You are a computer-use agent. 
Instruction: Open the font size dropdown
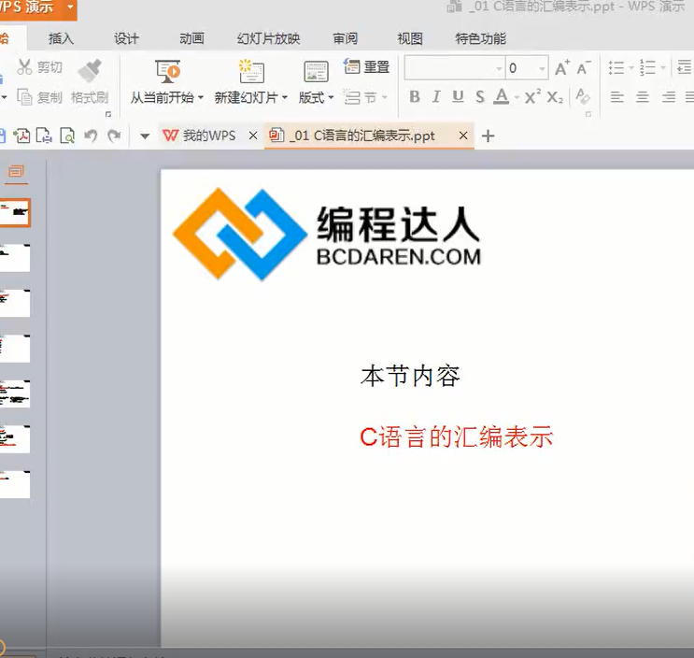pos(542,68)
